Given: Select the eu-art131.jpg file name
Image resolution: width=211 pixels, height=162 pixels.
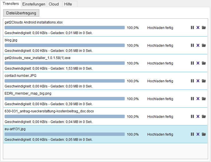Looking at the screenshot, I should coord(15,129).
